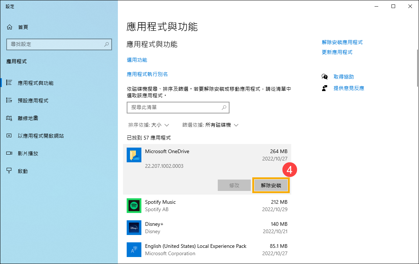Screen dimensions: 419x264
Task: Open the 啟動 sidebar page
Action: click(59, 171)
